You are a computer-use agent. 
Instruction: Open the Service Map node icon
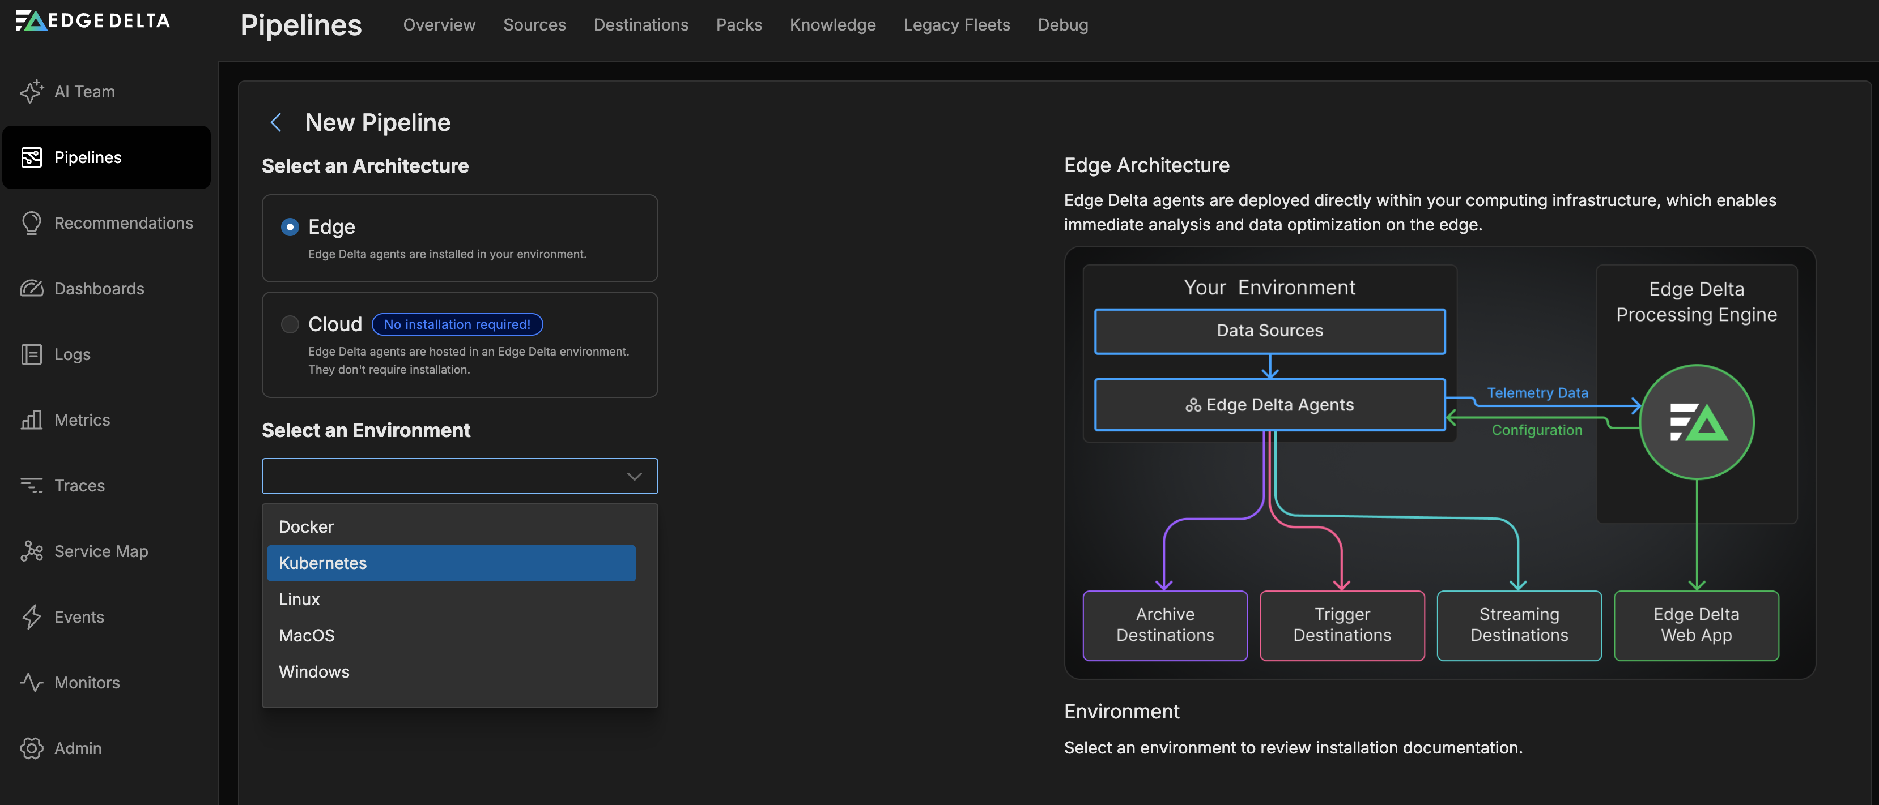(31, 551)
